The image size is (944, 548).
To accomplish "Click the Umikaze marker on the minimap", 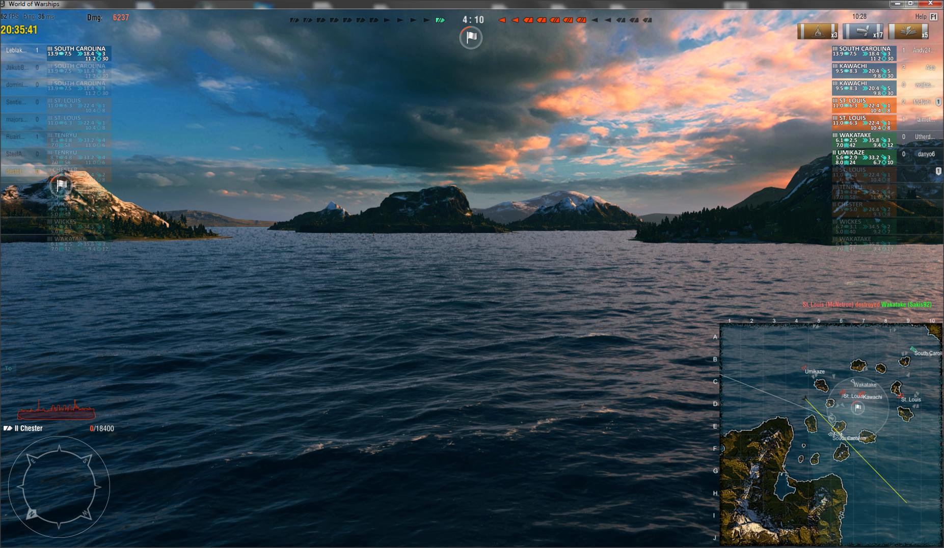I will coord(805,368).
